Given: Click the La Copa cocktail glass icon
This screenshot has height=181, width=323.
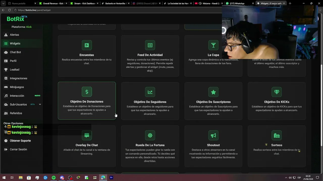Looking at the screenshot, I should (x=213, y=45).
